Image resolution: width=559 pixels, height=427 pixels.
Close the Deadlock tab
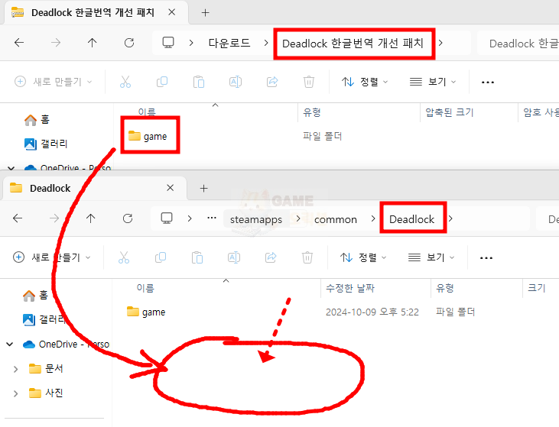point(171,188)
